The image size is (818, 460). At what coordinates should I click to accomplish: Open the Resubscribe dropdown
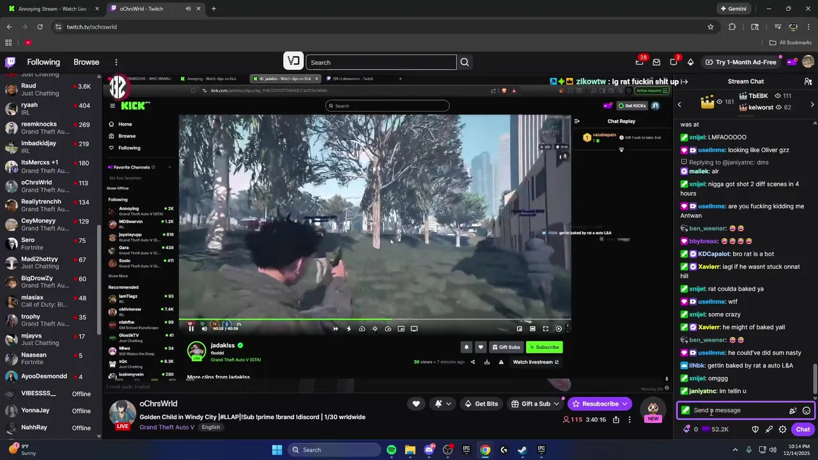pyautogui.click(x=600, y=404)
